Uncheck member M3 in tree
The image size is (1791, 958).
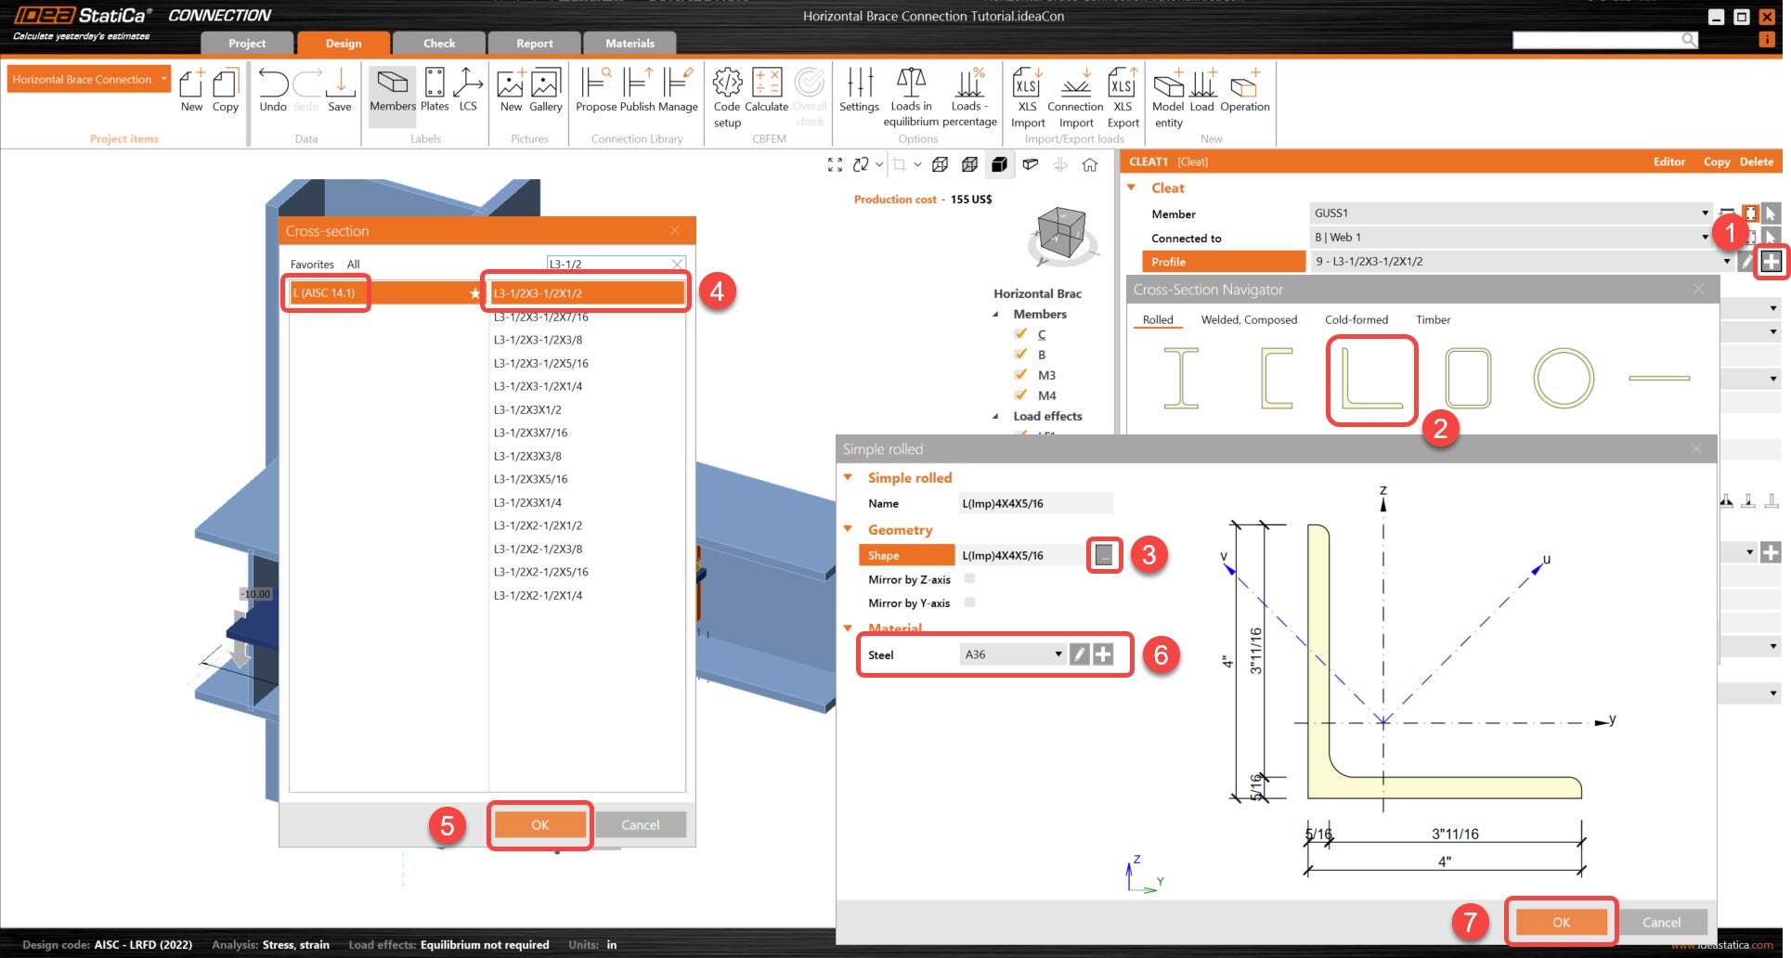point(1021,375)
